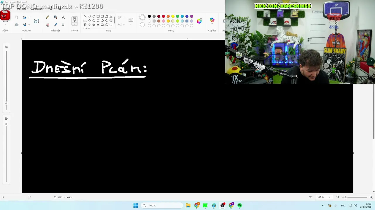Viewport: 375px width, 210px height.
Task: Show hidden system tray icons chevron
Action: click(323, 205)
